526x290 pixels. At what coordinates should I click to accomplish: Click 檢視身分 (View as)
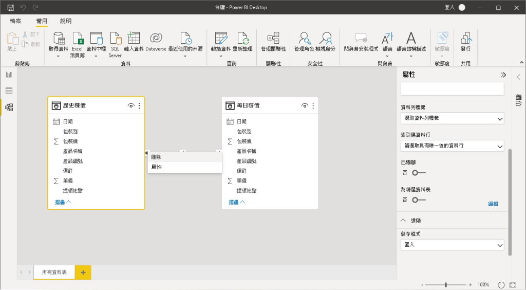pos(325,42)
